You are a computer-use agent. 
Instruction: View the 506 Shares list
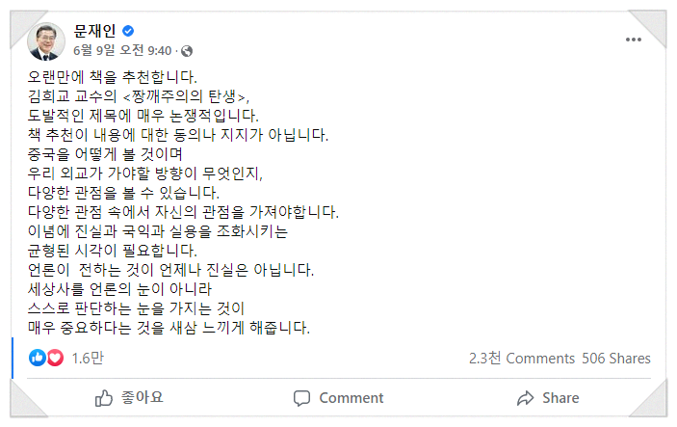pos(616,358)
